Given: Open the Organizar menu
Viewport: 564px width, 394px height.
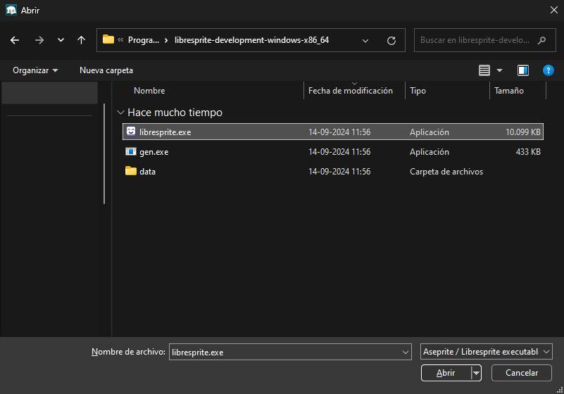Looking at the screenshot, I should point(35,70).
